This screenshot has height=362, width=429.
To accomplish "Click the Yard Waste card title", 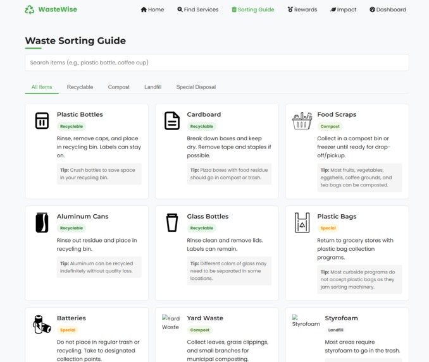I will (205, 318).
